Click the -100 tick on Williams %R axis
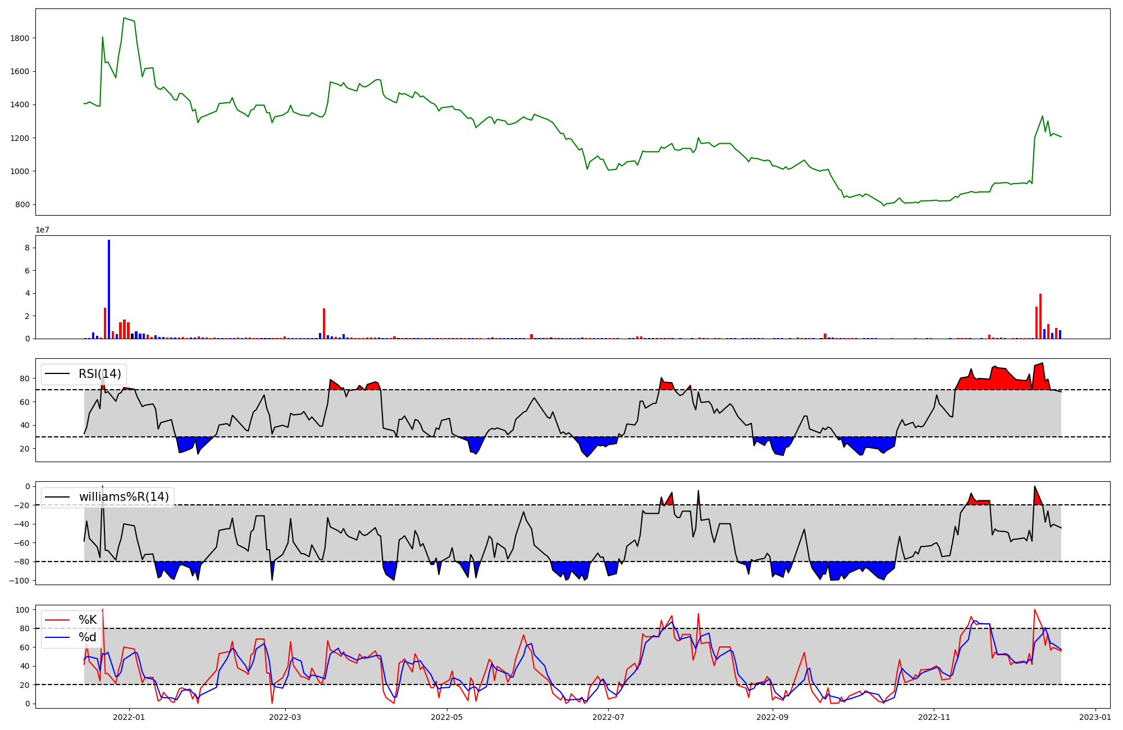This screenshot has height=730, width=1123. tap(20, 581)
